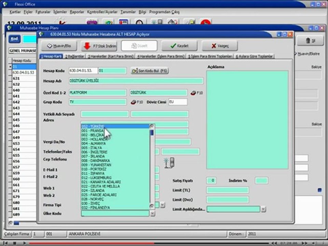Click the blue Kod button in Muhasebe Hesap Planı
Image resolution: width=328 pixels, height=246 pixels.
pyautogui.click(x=14, y=39)
